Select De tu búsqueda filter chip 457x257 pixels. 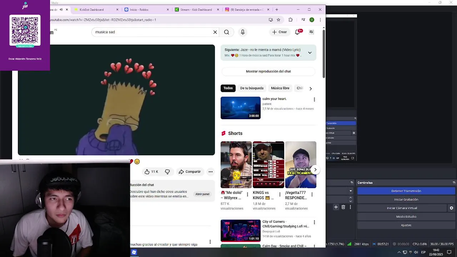(x=252, y=88)
